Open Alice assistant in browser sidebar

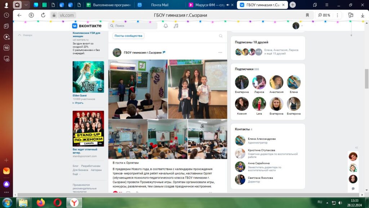coord(6,184)
